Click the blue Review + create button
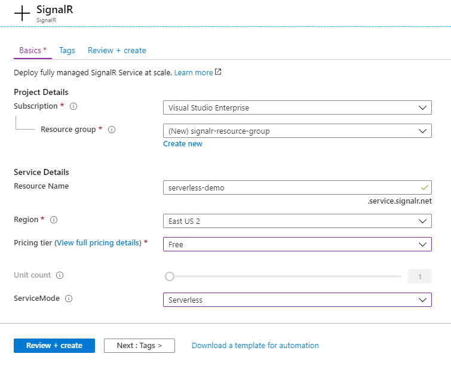The width and height of the screenshot is (451, 366). (x=54, y=346)
